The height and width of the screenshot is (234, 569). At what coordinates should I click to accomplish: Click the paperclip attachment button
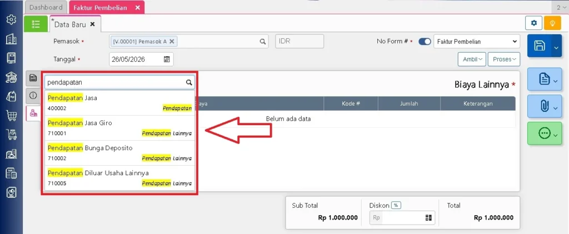click(x=545, y=106)
